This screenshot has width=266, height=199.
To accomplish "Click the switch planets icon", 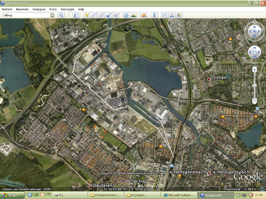I will (144, 15).
